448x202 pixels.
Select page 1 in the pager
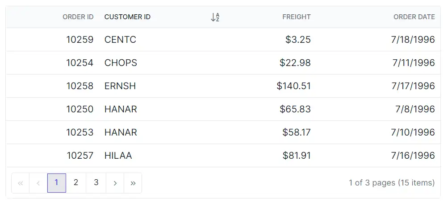click(57, 183)
